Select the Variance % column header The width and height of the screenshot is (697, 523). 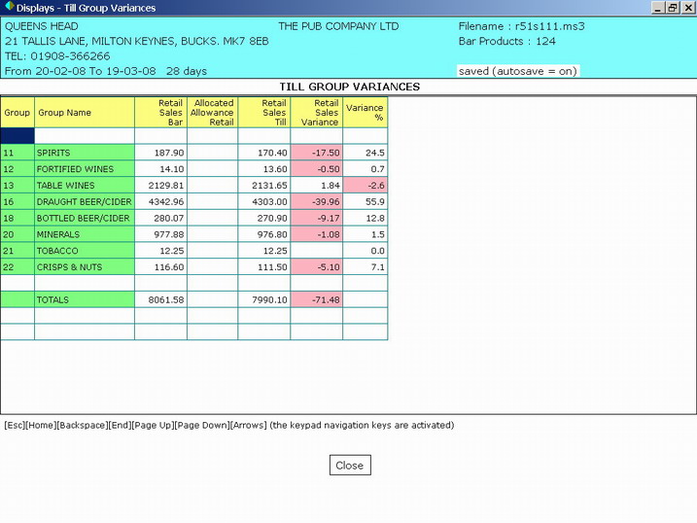tap(365, 113)
